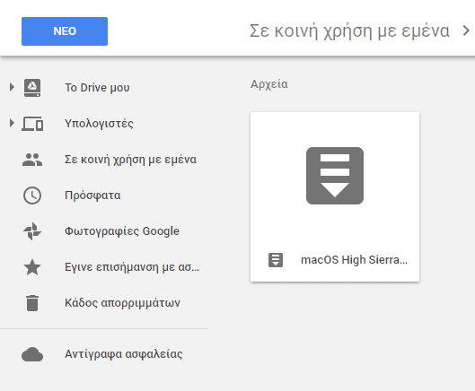Click the Computers devices icon

click(x=32, y=124)
